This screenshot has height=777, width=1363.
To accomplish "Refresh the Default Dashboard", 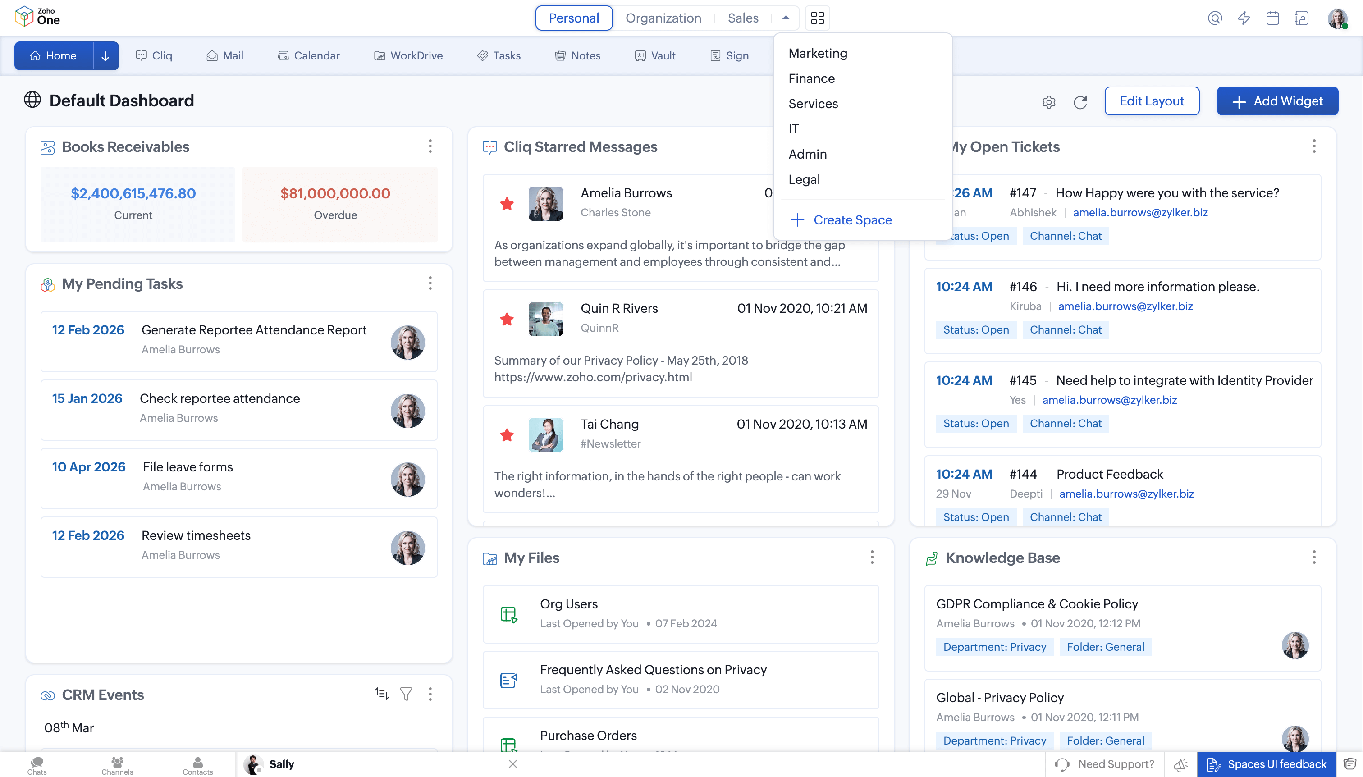I will point(1080,102).
